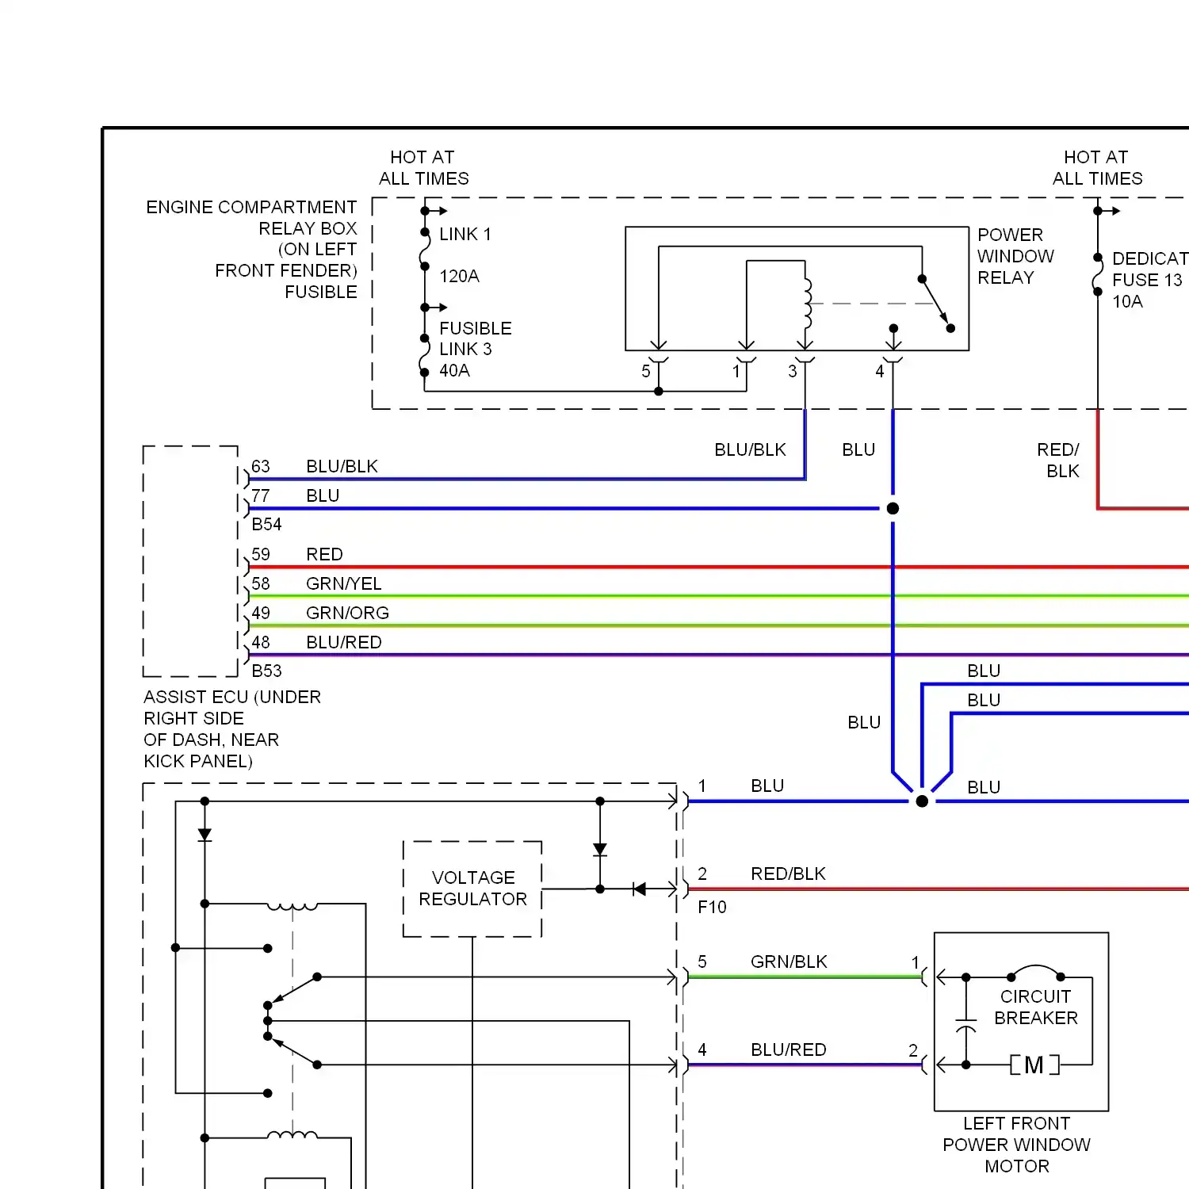The image size is (1189, 1189).
Task: Click power window relay terminal number 3
Action: (793, 371)
